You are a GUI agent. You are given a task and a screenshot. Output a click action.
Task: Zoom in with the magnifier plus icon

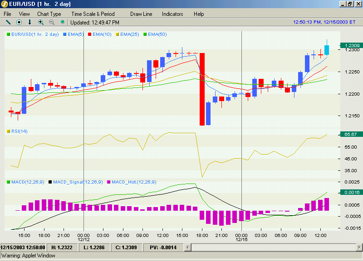click(41, 22)
